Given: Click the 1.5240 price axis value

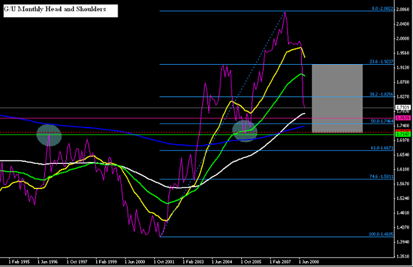Looking at the screenshot, I should (402, 198).
